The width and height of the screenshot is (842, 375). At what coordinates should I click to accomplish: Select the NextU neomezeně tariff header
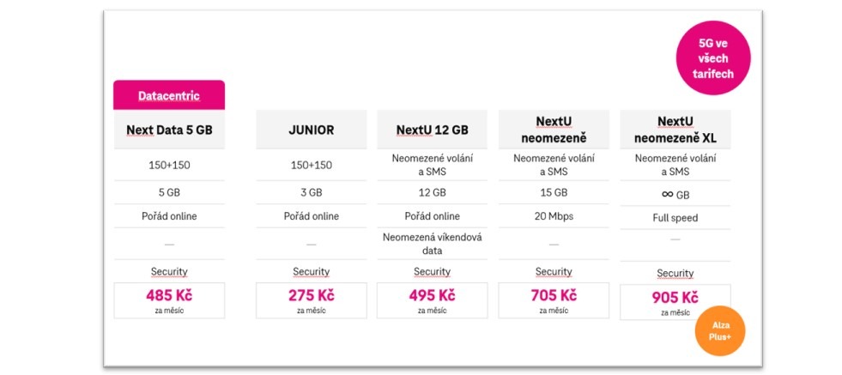554,130
